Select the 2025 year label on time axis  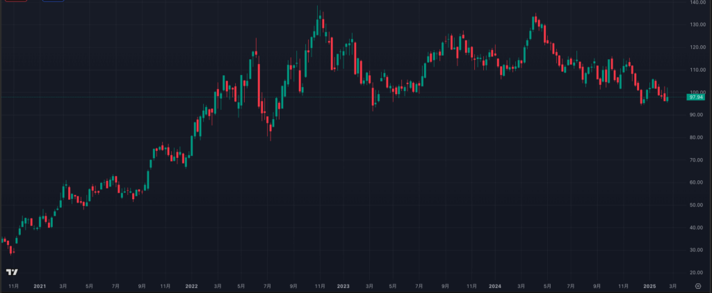[x=650, y=286]
